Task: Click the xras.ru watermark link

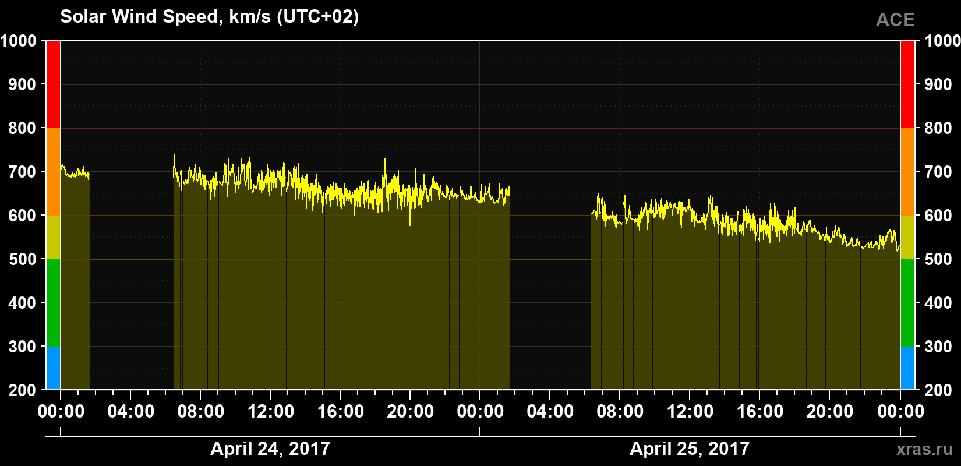Action: [924, 449]
